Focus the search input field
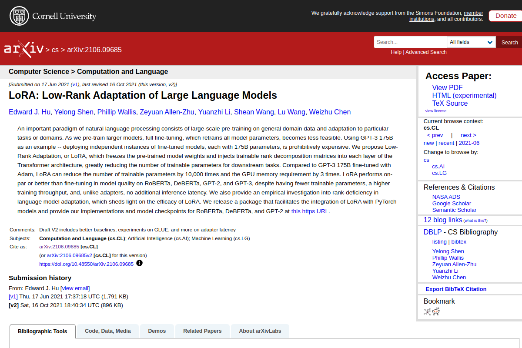Screen dimensions: 522x348 point(410,42)
